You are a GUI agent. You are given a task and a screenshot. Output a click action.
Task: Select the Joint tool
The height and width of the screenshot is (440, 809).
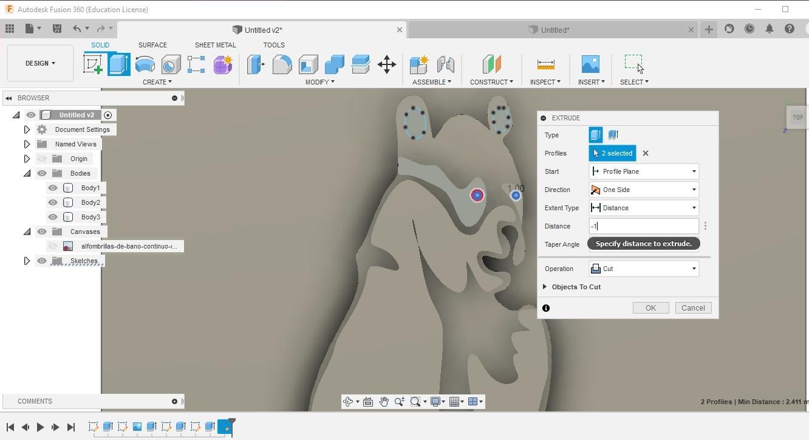[445, 64]
